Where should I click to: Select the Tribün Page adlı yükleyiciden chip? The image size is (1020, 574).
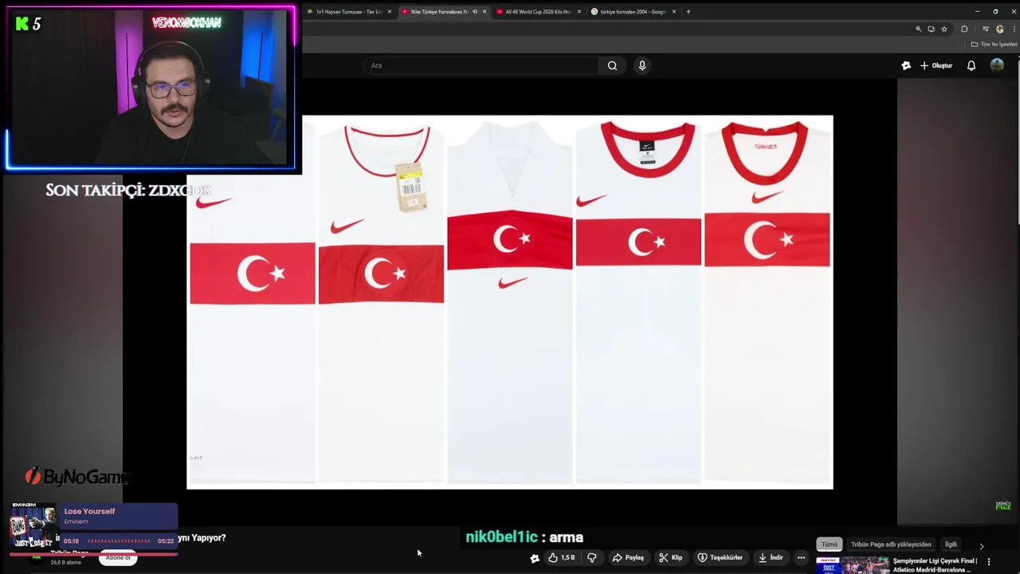(891, 545)
